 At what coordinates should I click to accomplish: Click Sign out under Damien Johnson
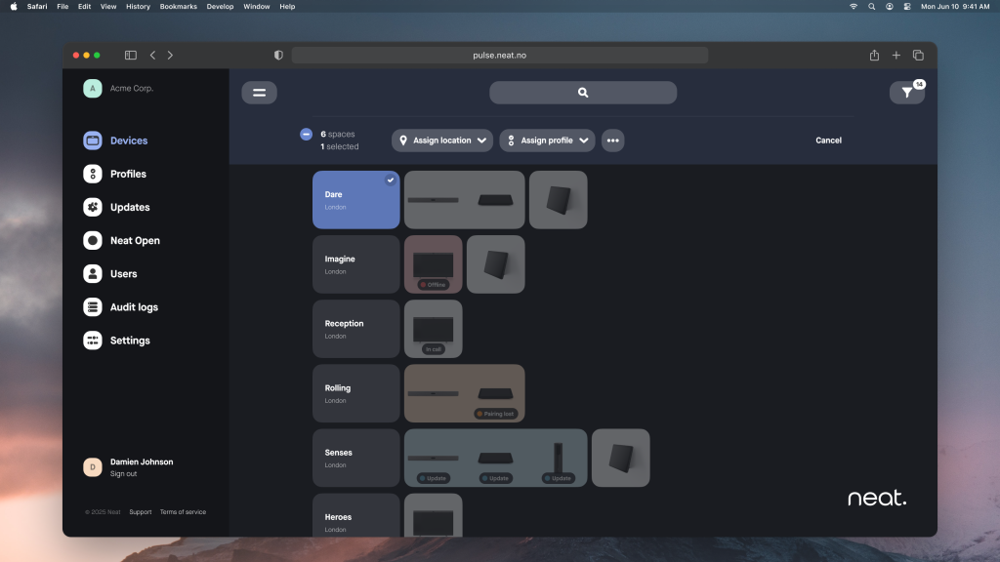[x=123, y=473]
